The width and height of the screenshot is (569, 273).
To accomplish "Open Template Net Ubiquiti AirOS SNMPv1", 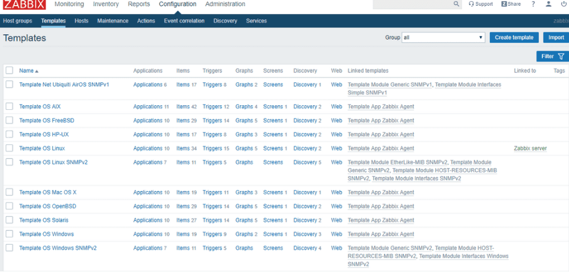I will pyautogui.click(x=64, y=85).
